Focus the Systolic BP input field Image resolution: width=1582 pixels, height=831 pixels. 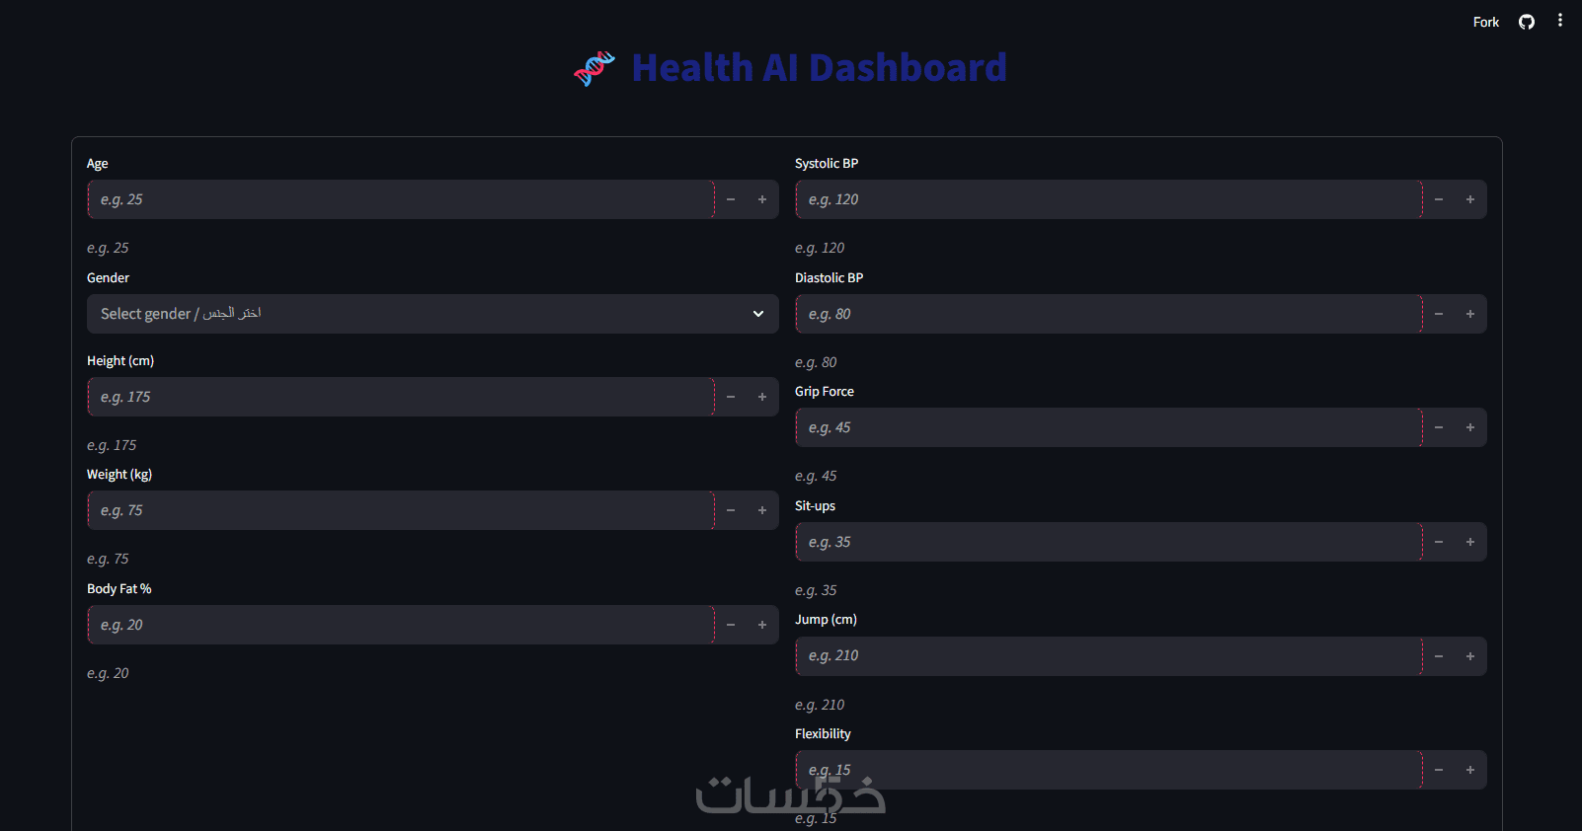click(1108, 199)
